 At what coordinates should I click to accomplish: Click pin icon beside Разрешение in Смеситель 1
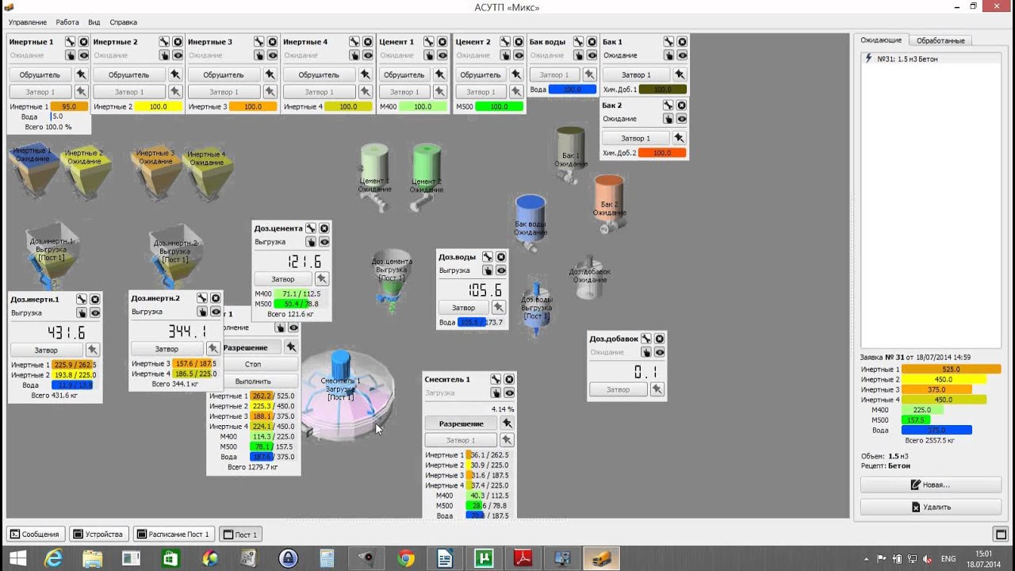pyautogui.click(x=507, y=423)
